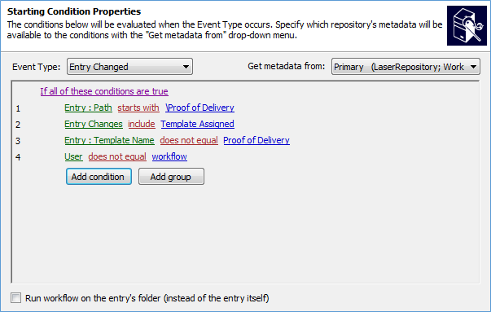Click the 'workflow' user value link

[169, 156]
